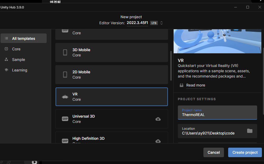264x164 pixels.
Task: Click Create project
Action: pos(245,152)
